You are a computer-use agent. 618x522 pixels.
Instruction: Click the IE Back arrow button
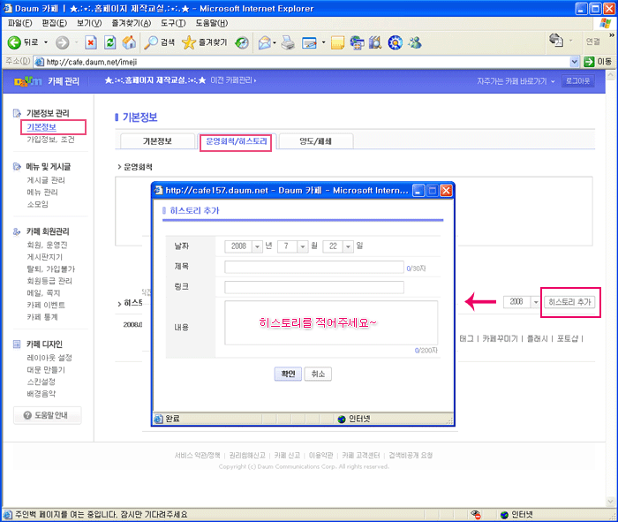(14, 42)
